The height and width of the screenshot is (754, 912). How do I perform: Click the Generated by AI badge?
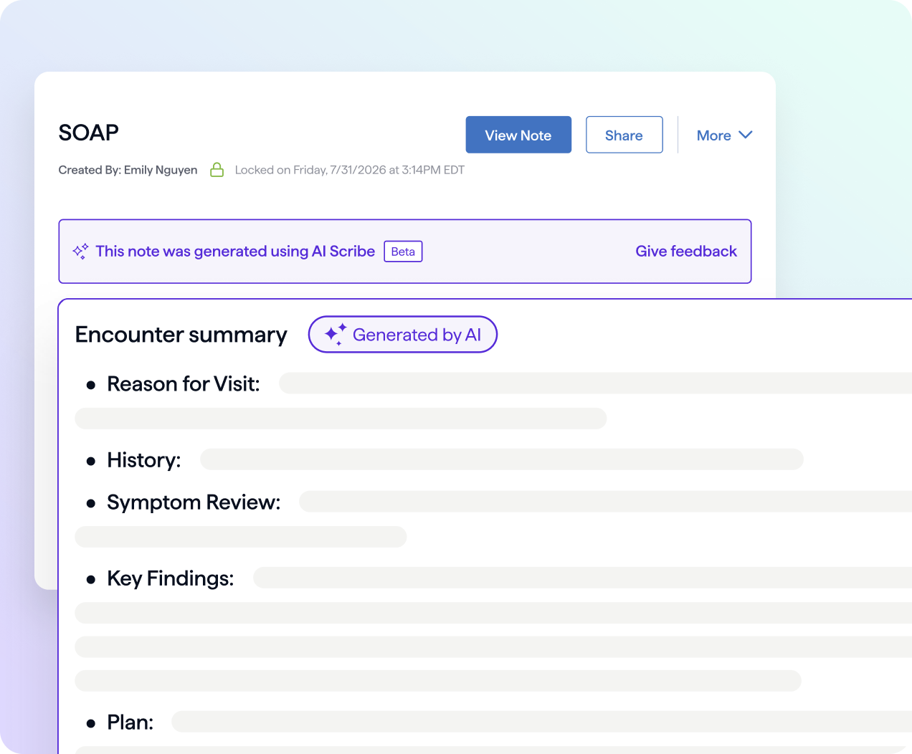(403, 335)
